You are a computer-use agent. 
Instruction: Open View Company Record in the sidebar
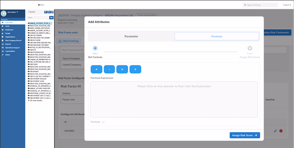13,40
